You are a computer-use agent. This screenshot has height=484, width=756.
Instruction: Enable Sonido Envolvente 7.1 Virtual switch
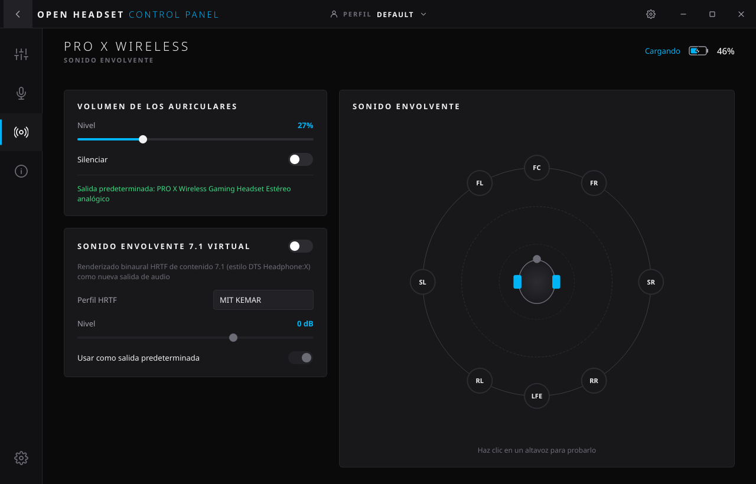pos(301,246)
